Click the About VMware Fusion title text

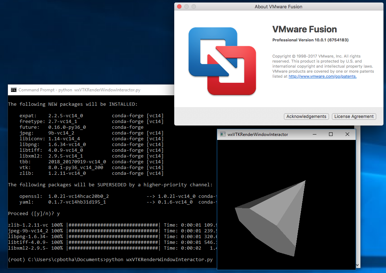tap(278, 6)
